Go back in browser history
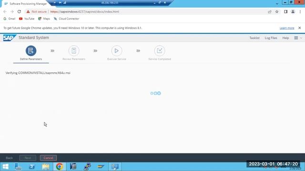This screenshot has height=171, width=305. tap(5, 11)
